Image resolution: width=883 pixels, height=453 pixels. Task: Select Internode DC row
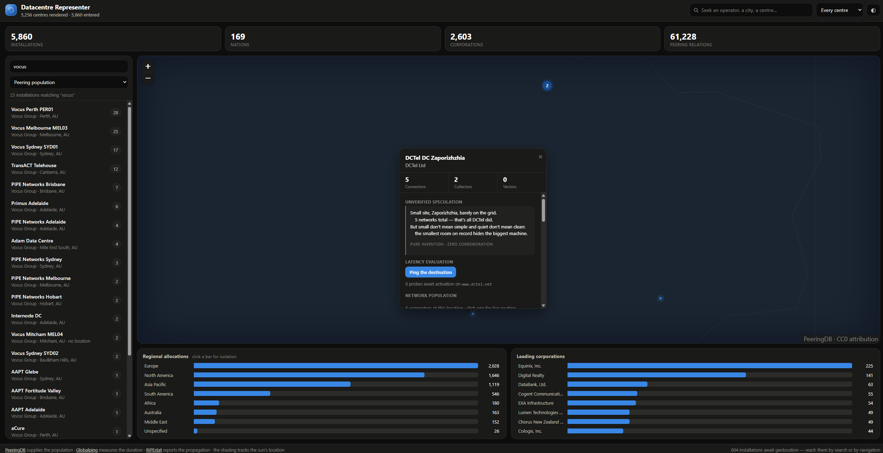(66, 319)
